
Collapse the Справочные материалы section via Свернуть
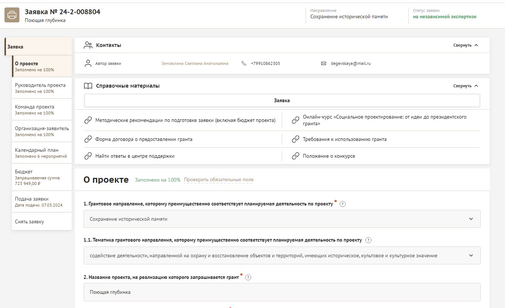[x=465, y=86]
